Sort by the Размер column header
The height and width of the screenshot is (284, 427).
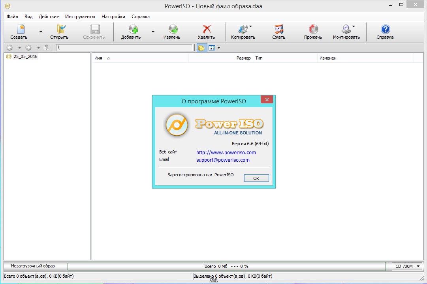tap(221, 58)
